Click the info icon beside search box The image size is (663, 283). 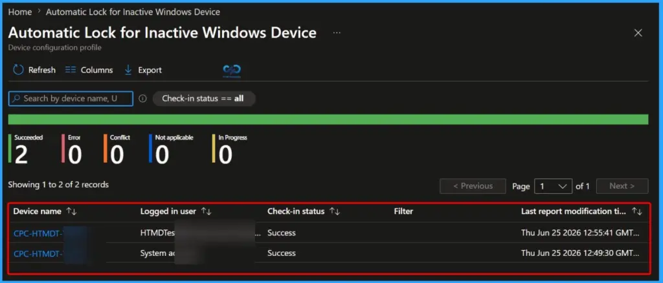pyautogui.click(x=143, y=99)
